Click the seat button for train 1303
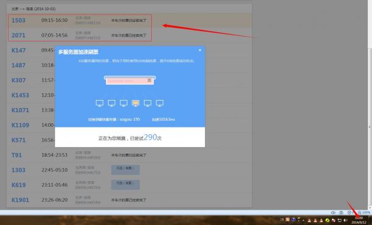This screenshot has width=372, height=225. (x=125, y=170)
